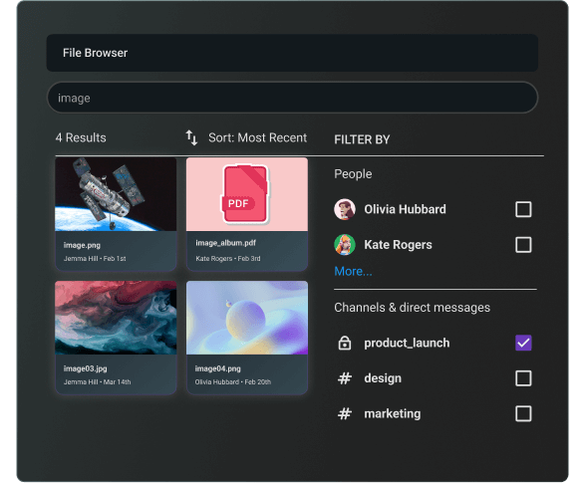Click the Olivia Hubbard name label
This screenshot has width=585, height=483.
pyautogui.click(x=405, y=209)
